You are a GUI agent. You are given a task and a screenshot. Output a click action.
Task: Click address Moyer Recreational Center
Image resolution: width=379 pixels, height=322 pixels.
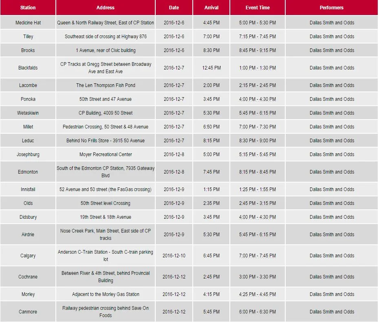point(106,154)
